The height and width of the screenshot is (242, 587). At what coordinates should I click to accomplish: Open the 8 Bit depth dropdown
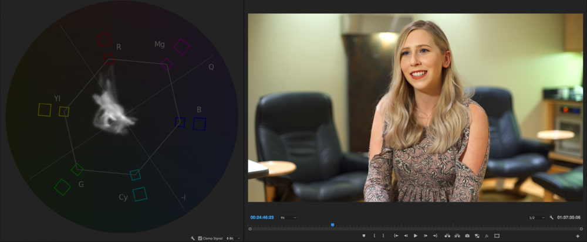click(233, 238)
